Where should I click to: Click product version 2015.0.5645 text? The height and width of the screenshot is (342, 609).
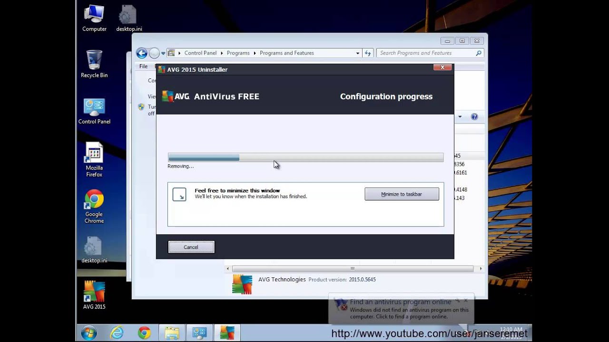coord(362,280)
